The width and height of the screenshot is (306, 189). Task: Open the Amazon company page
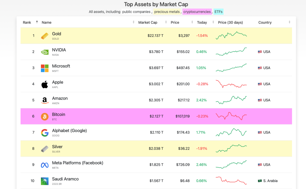60,98
